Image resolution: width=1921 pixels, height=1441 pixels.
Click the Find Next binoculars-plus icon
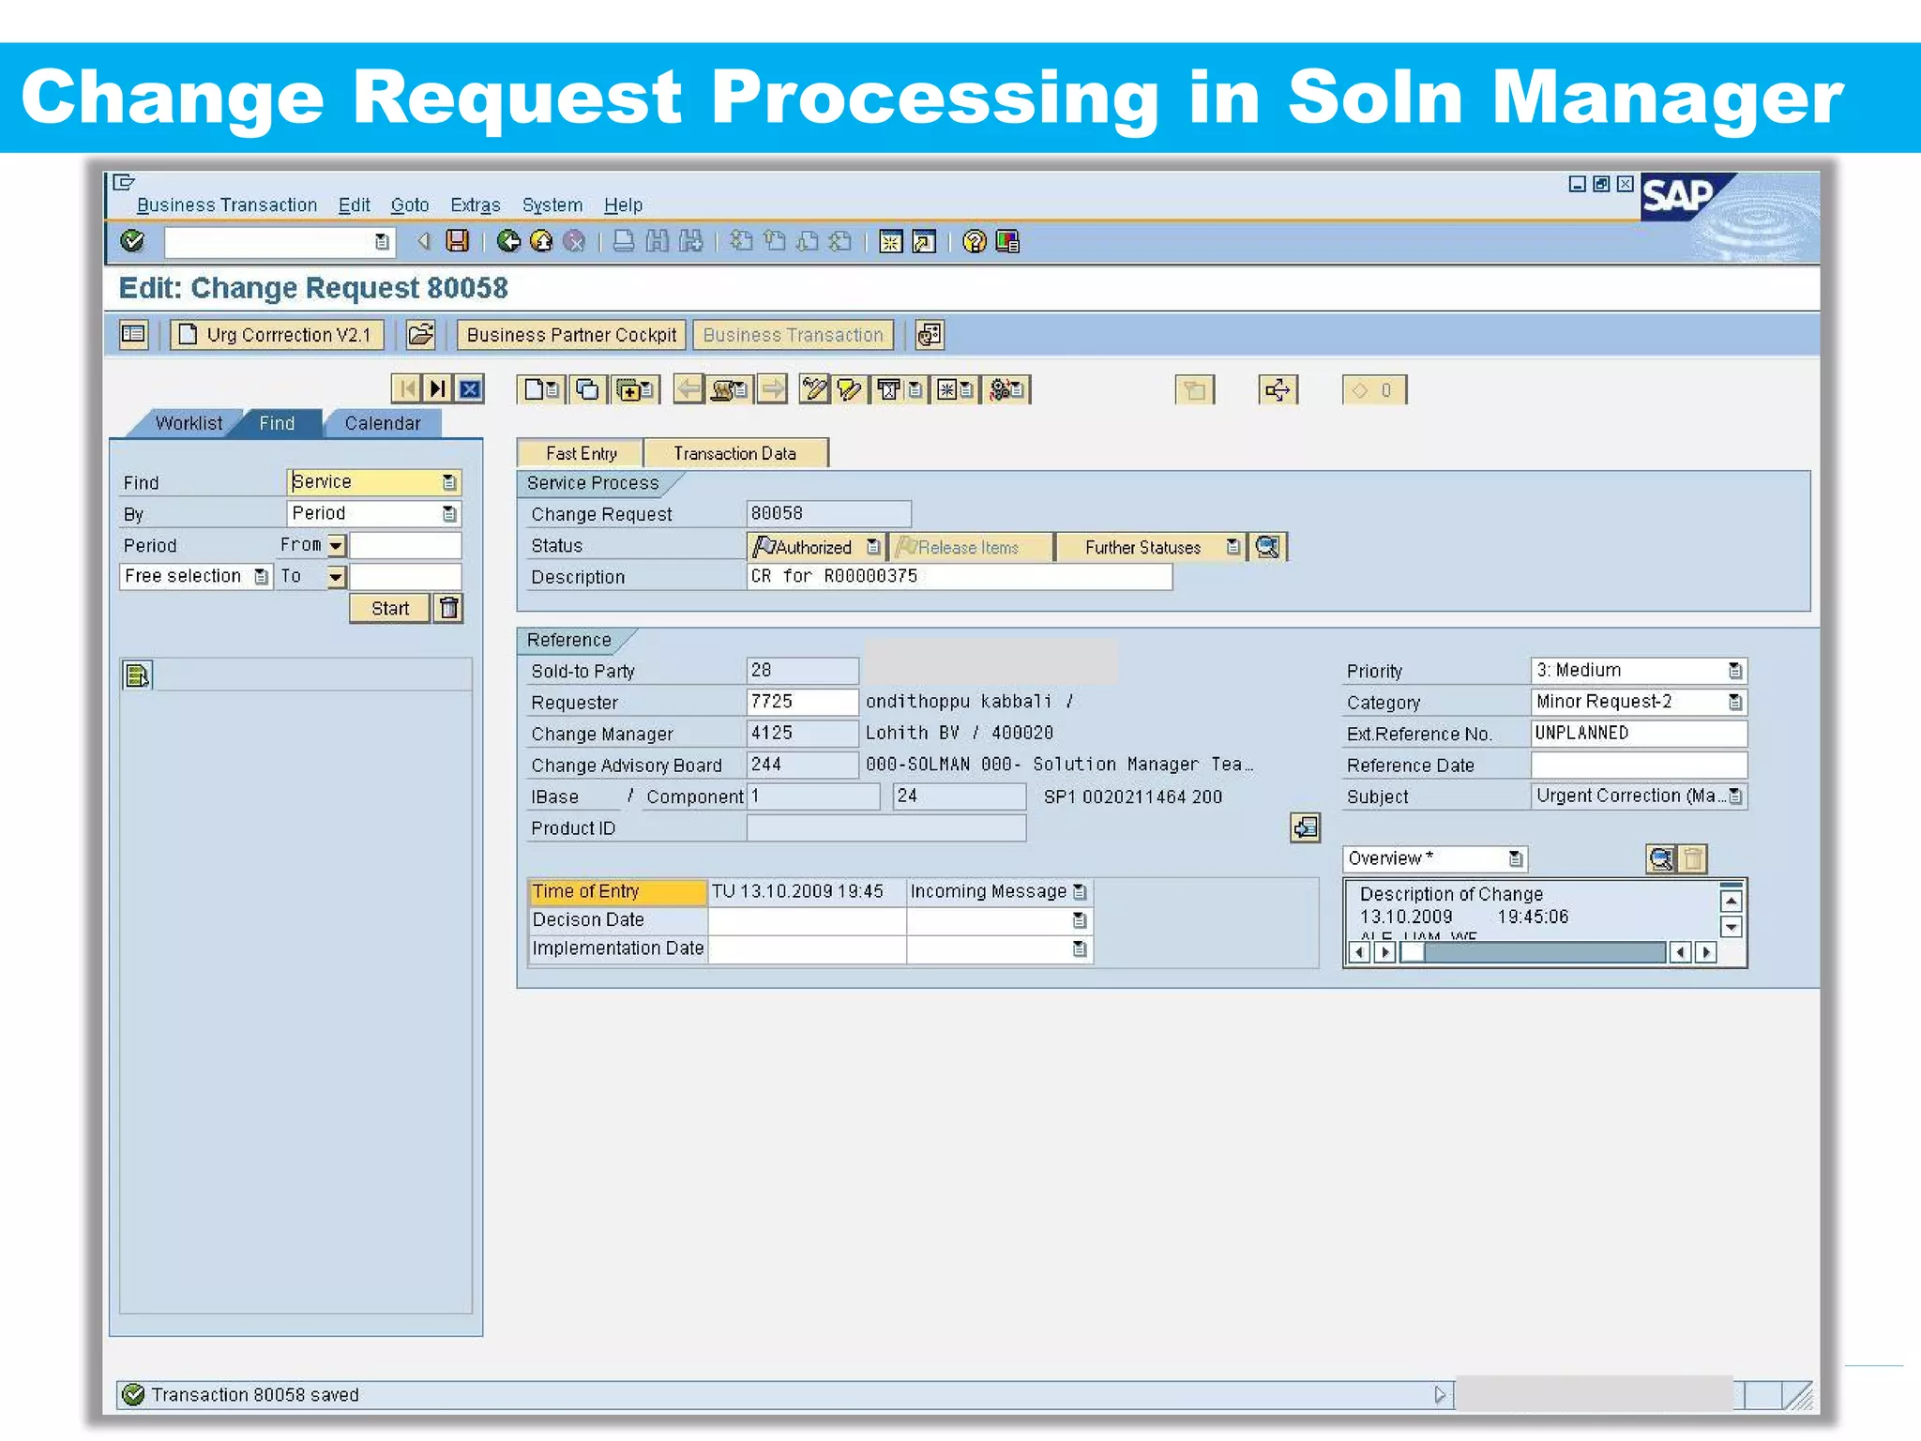click(x=691, y=241)
